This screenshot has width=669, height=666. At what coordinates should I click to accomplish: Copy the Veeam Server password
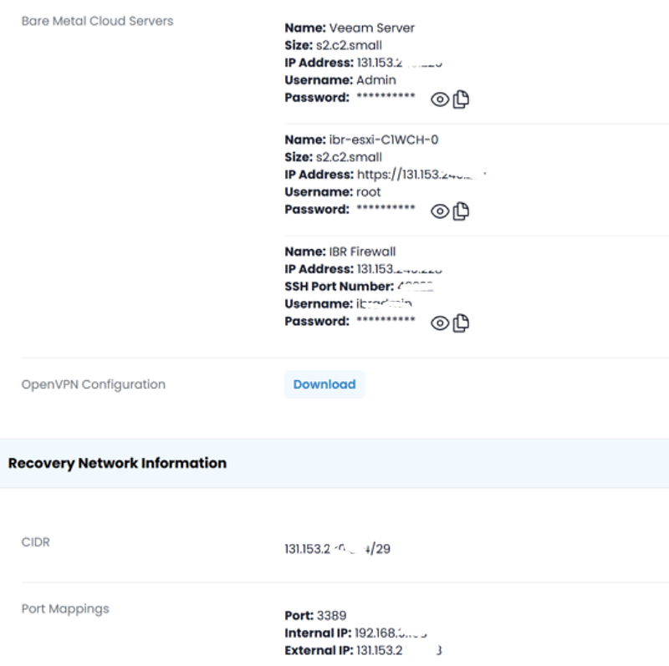point(461,99)
